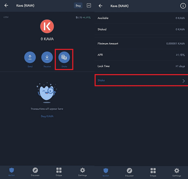Image resolution: width=188 pixels, height=179 pixels.
Task: Open Wallet tab on left screen
Action: point(12,172)
